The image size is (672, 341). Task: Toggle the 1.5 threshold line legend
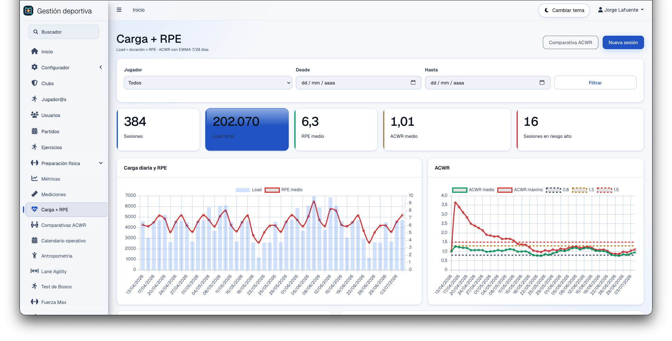pyautogui.click(x=608, y=190)
